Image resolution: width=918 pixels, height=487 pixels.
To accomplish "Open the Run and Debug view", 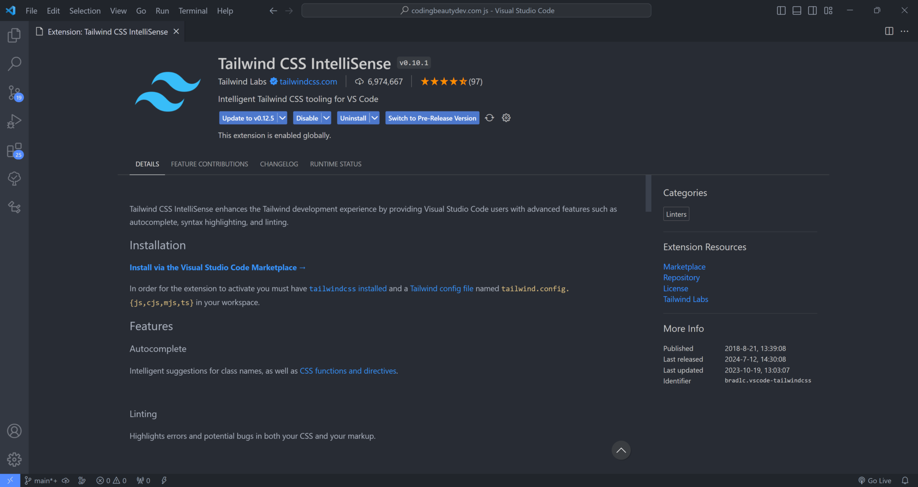I will (14, 121).
